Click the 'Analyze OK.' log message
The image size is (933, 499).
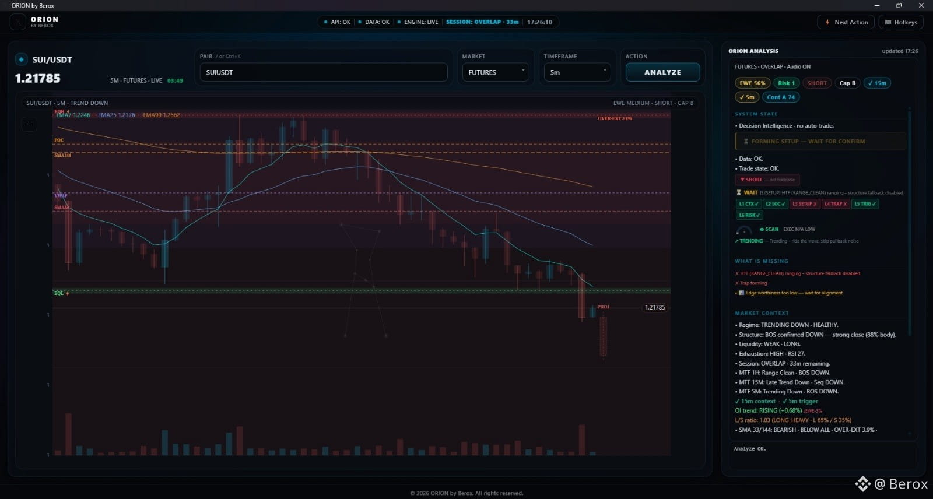click(x=750, y=449)
